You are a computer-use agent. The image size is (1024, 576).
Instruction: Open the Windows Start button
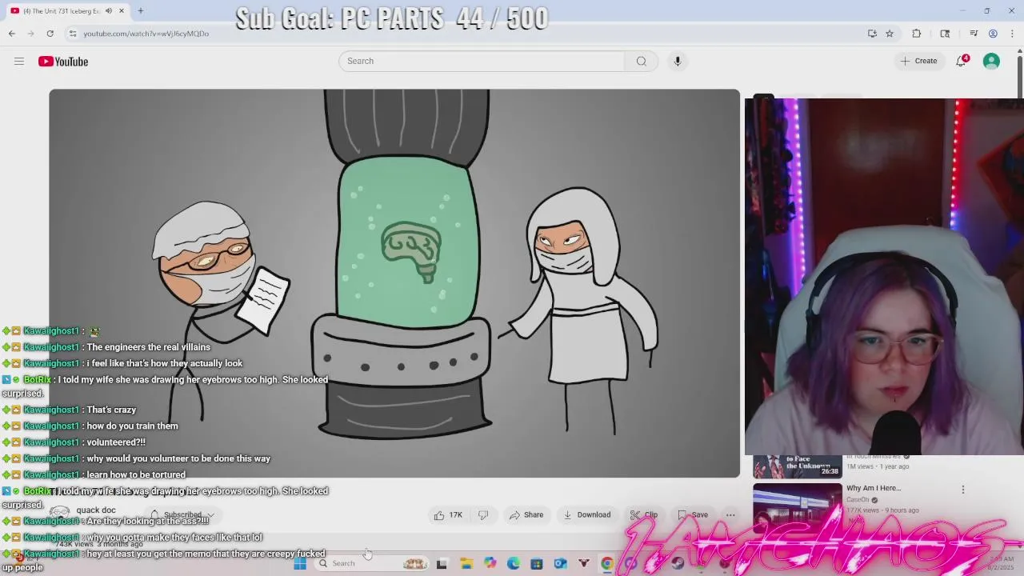pyautogui.click(x=300, y=563)
